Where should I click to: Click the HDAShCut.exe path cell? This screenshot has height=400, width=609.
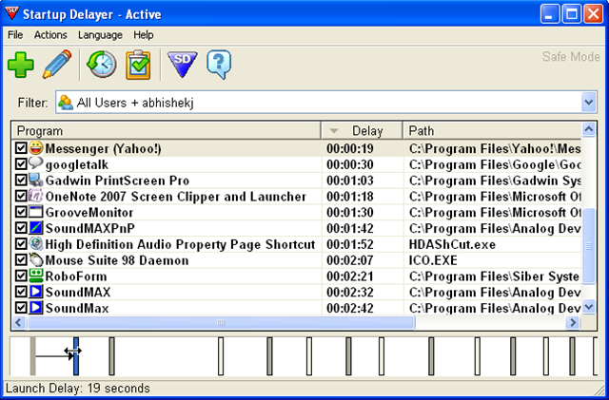point(452,244)
